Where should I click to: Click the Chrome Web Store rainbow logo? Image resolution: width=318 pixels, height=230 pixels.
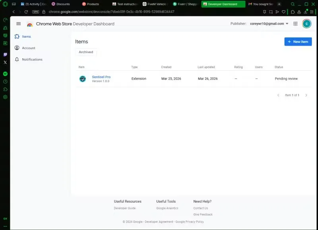click(x=30, y=25)
